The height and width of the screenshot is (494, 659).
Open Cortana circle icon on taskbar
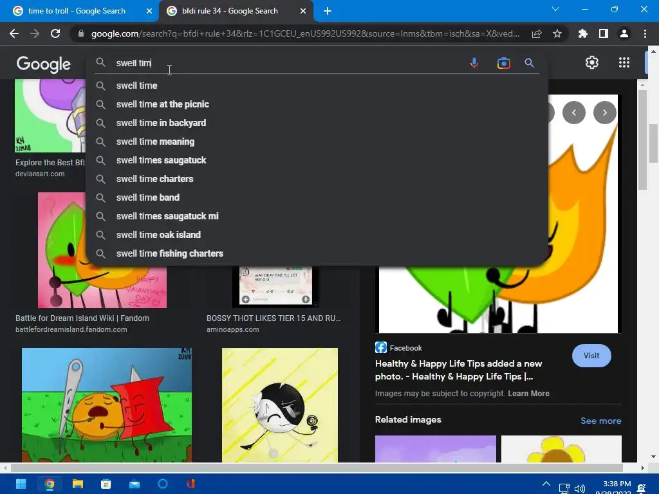point(163,484)
